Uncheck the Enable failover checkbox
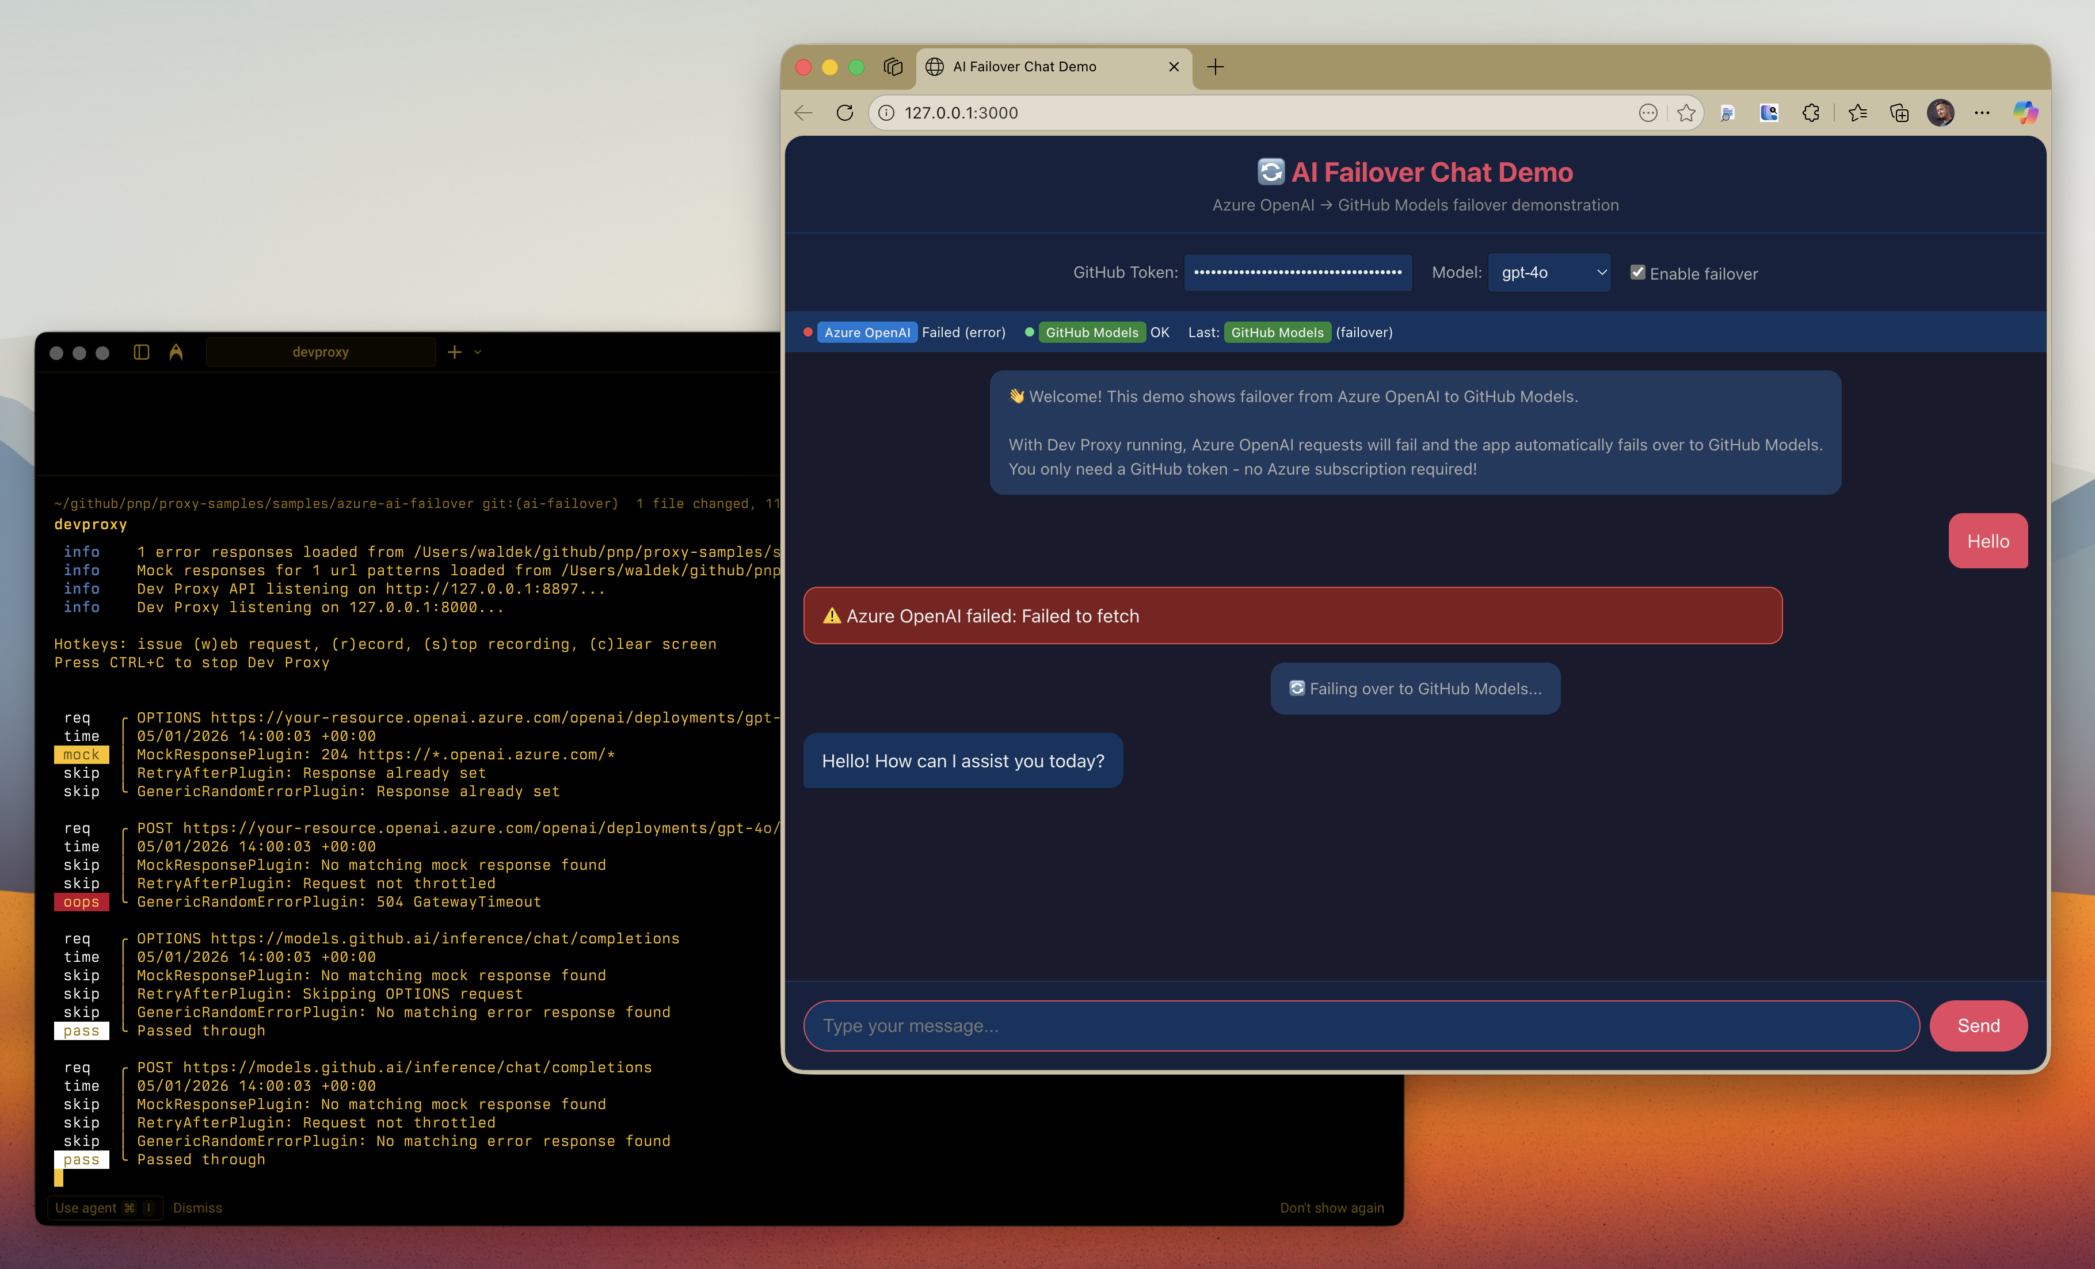This screenshot has height=1269, width=2095. (x=1637, y=272)
